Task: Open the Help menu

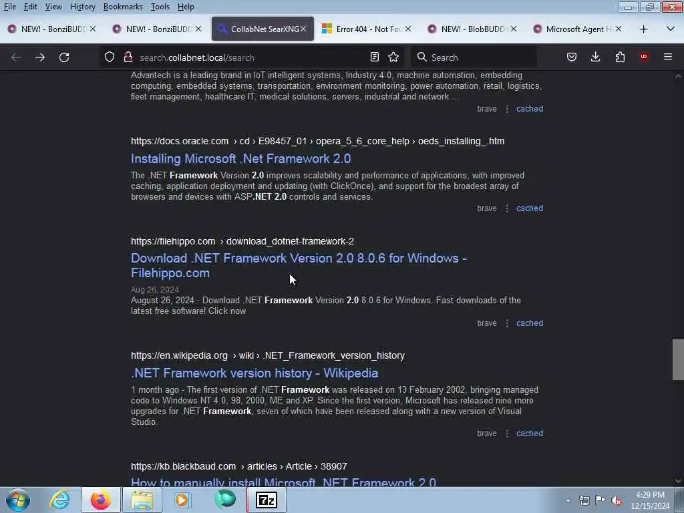Action: (186, 7)
